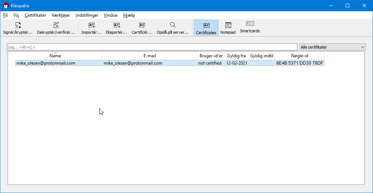Click mike_olesen@protonmail.com in E-mail column

click(x=133, y=63)
